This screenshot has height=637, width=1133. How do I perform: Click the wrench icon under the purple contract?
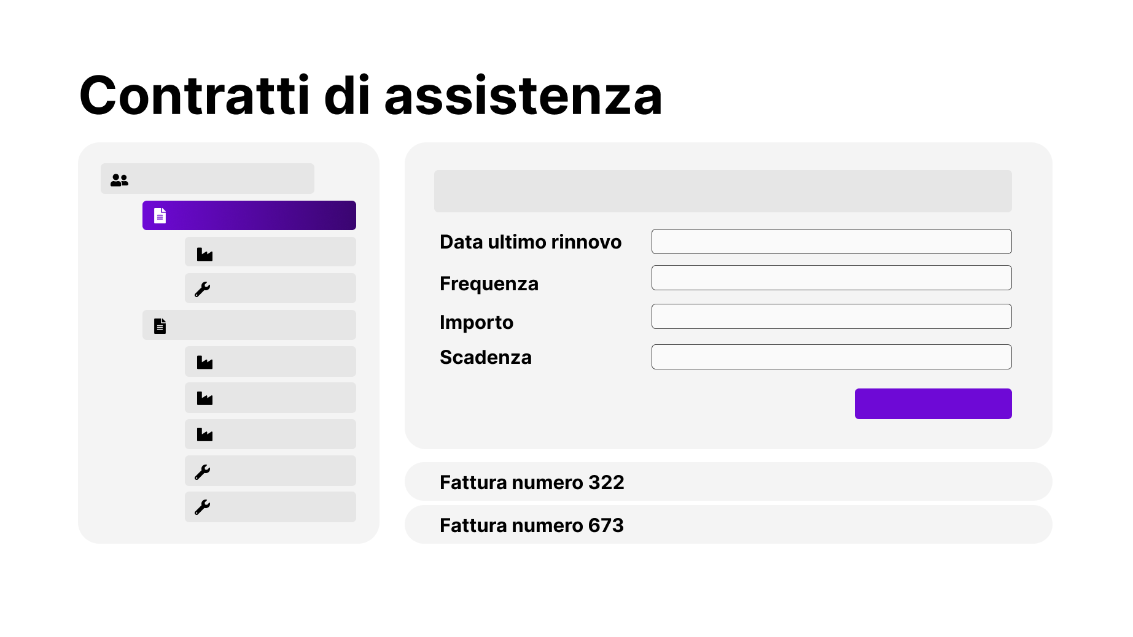click(x=202, y=289)
